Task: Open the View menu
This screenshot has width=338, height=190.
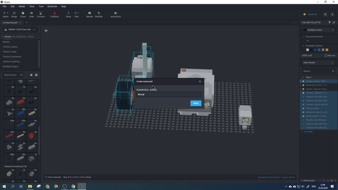Action: 32,6
